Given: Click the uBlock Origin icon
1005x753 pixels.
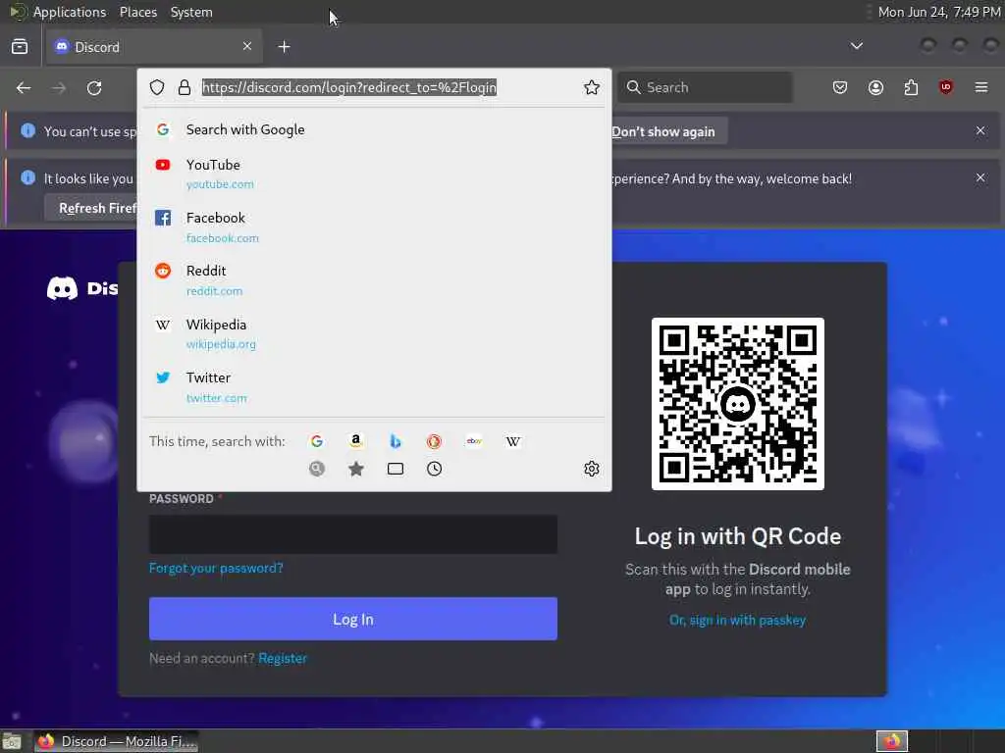Looking at the screenshot, I should coord(946,87).
